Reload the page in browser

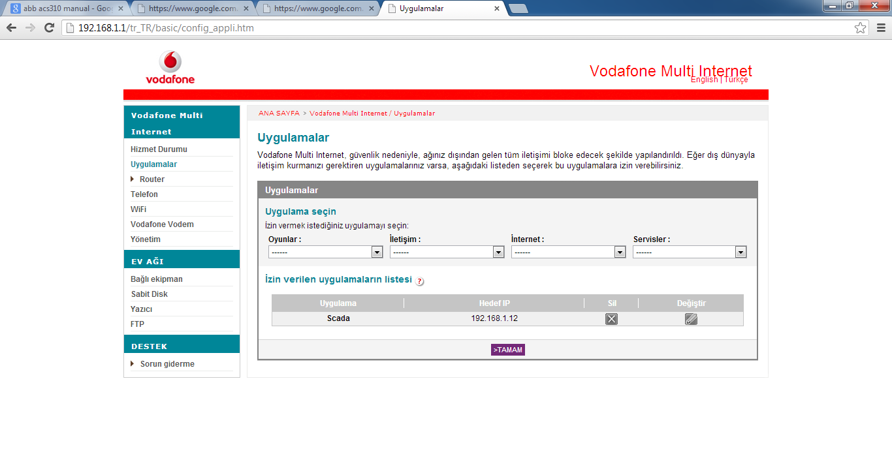pos(49,28)
